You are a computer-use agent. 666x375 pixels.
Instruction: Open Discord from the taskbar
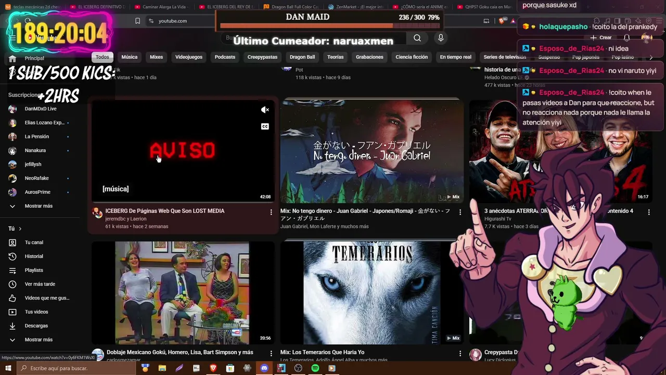tap(264, 368)
